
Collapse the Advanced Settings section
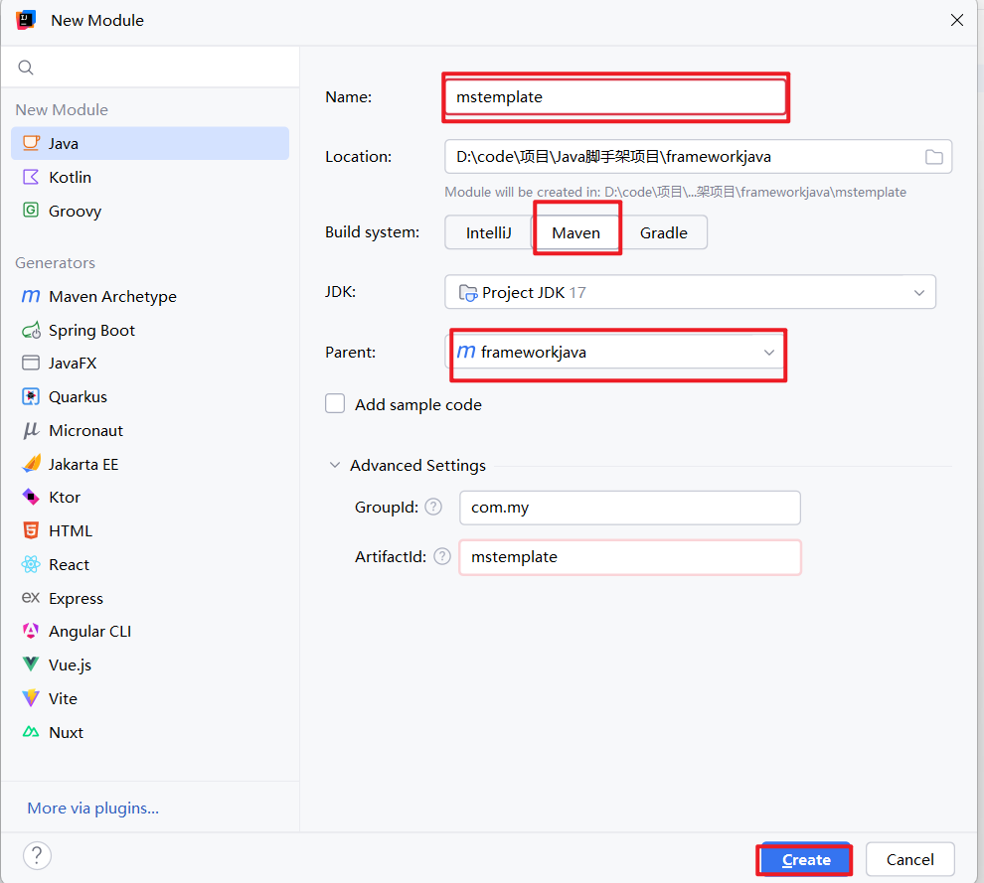(335, 465)
